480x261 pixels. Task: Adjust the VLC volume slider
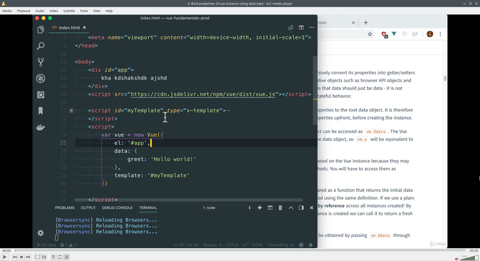pos(469,258)
